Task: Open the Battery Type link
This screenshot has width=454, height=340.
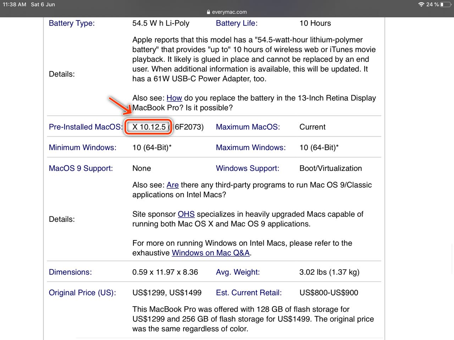Action: pyautogui.click(x=72, y=23)
